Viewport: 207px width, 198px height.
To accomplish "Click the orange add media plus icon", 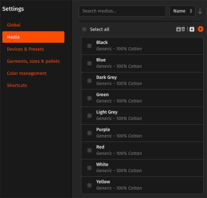I will tap(200, 29).
